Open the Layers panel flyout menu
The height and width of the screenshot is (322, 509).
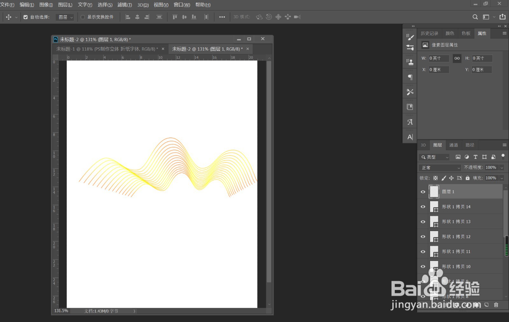pos(504,145)
